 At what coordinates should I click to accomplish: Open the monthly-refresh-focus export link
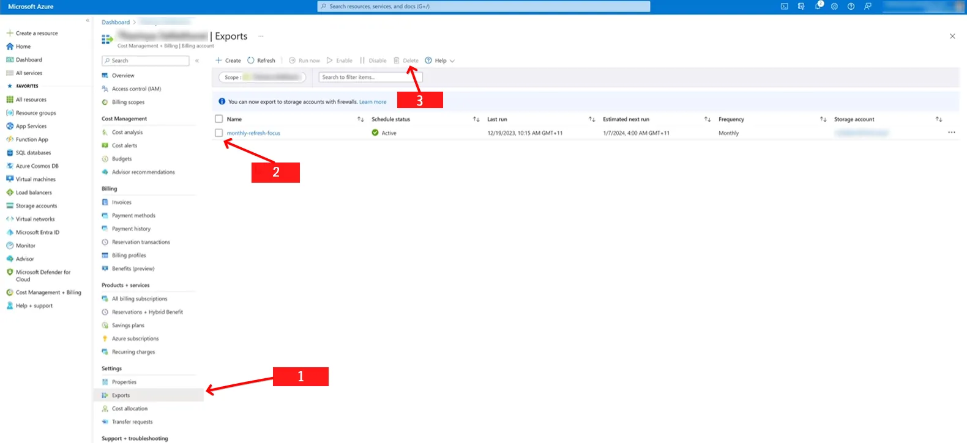click(x=253, y=133)
